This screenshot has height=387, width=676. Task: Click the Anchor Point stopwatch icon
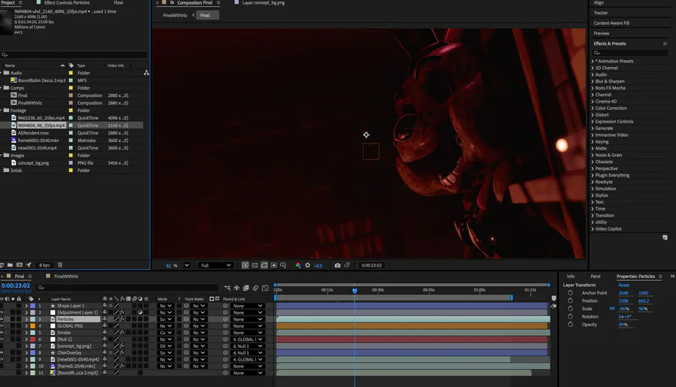pyautogui.click(x=570, y=293)
